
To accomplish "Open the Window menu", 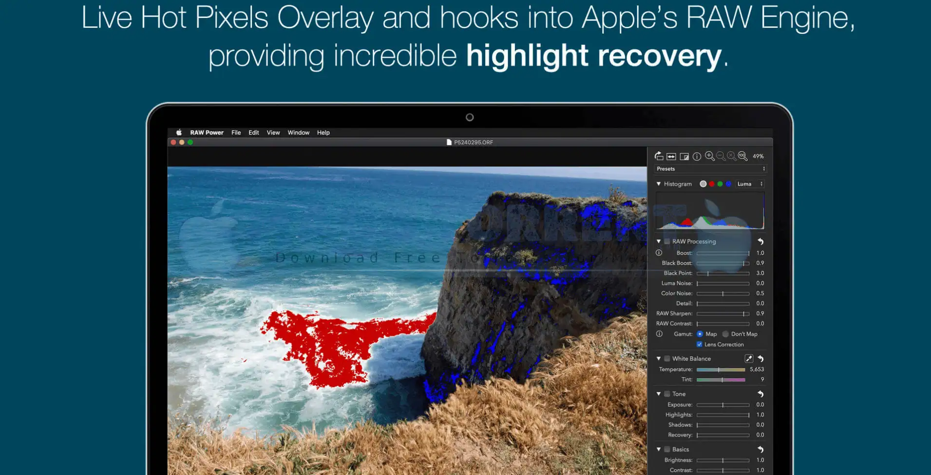I will click(299, 132).
